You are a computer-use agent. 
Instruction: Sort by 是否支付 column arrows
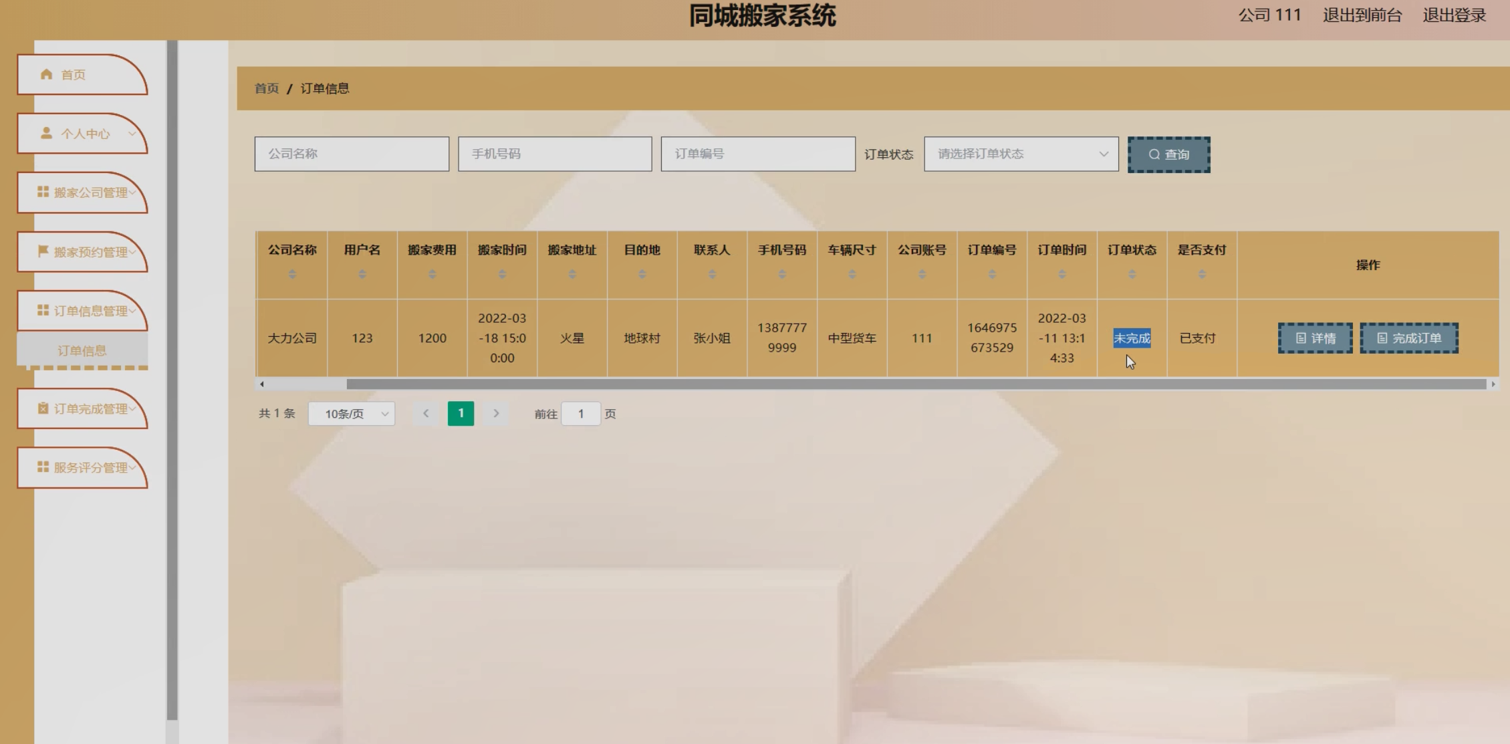[x=1202, y=274]
